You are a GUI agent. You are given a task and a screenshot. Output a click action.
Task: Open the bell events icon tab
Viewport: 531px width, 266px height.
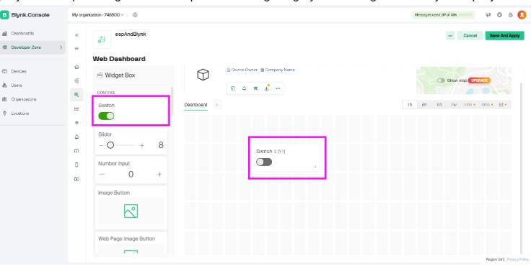coord(76,137)
